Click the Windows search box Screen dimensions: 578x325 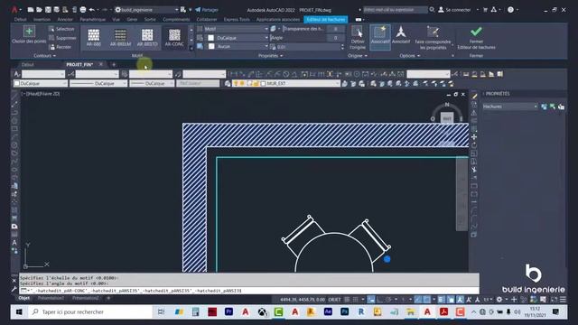tap(91, 312)
